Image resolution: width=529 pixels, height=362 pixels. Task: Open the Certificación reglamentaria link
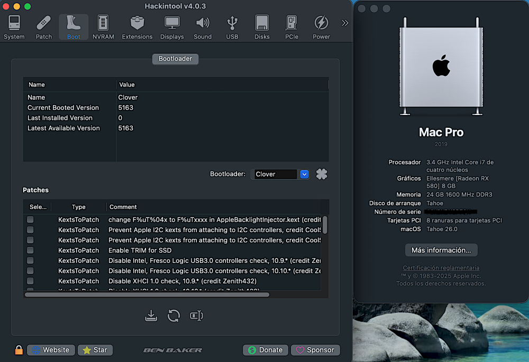(x=441, y=268)
